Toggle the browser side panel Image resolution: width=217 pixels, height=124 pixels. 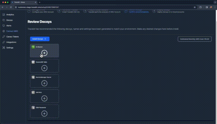click(x=207, y=7)
